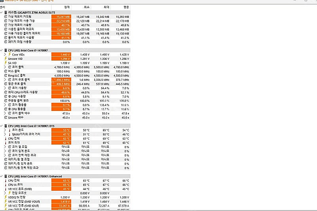Click the thermometer icon next to 코어 온도
The height and width of the screenshot is (211, 317).
pyautogui.click(x=10, y=130)
